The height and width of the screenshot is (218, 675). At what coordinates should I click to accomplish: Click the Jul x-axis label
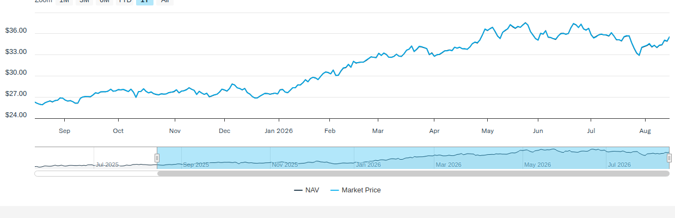click(x=591, y=131)
